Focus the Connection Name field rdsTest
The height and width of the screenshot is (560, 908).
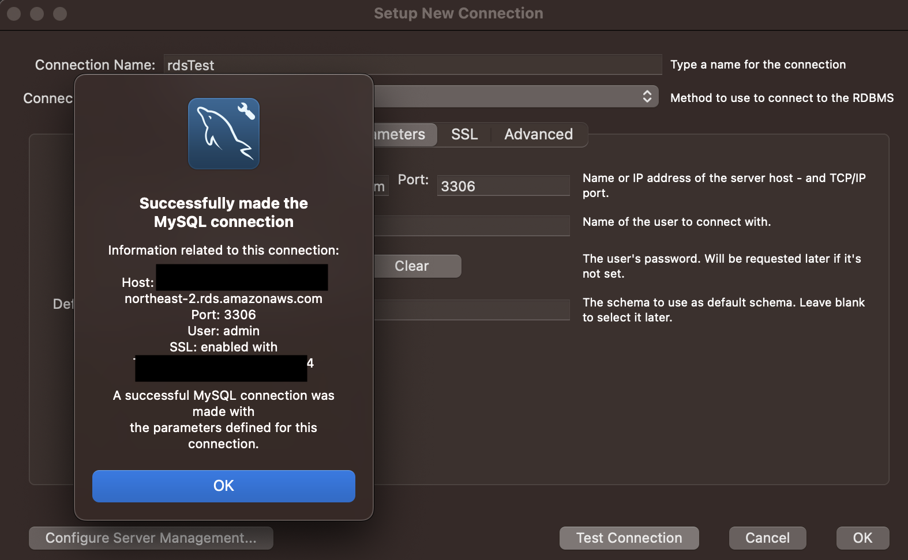click(x=412, y=65)
